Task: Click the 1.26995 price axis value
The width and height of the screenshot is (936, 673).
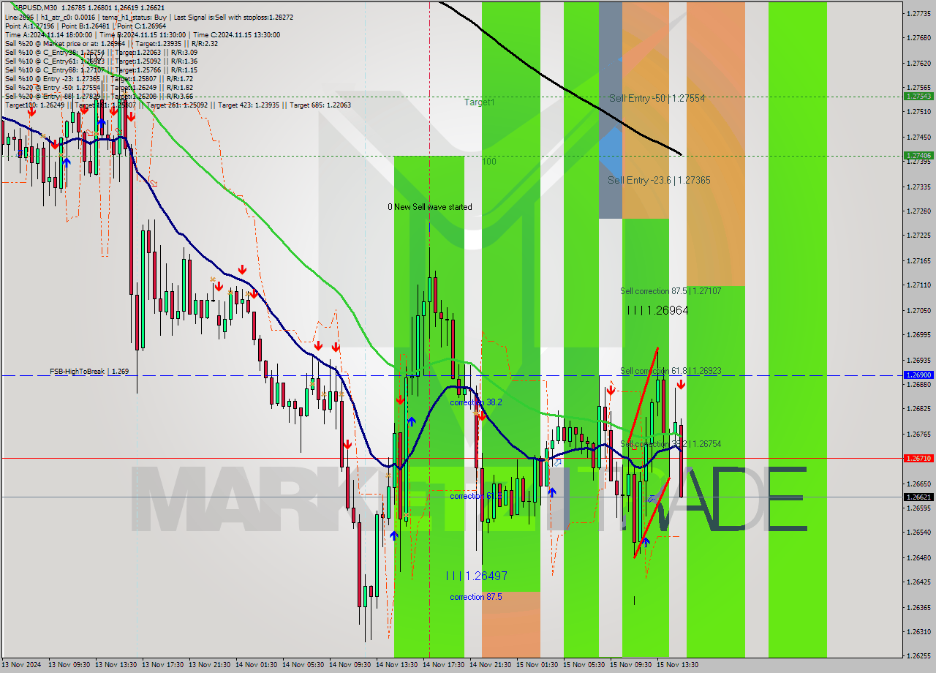Action: coord(918,334)
